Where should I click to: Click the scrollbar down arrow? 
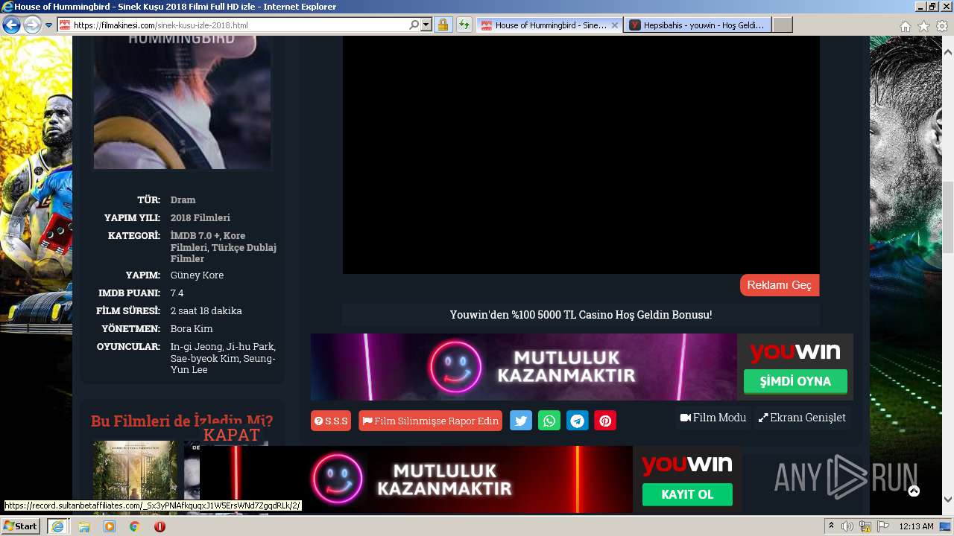click(948, 500)
